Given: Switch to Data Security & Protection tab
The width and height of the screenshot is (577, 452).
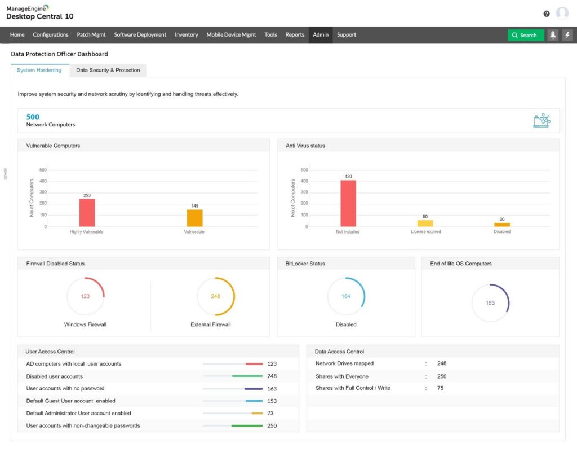Looking at the screenshot, I should (108, 71).
